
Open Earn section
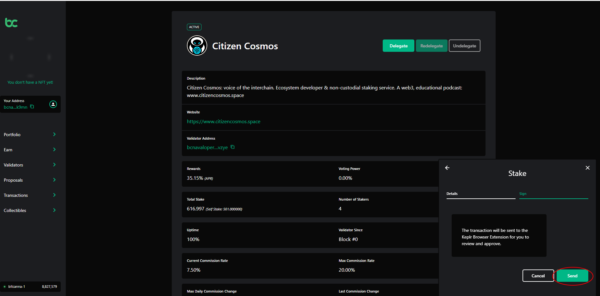pos(8,150)
